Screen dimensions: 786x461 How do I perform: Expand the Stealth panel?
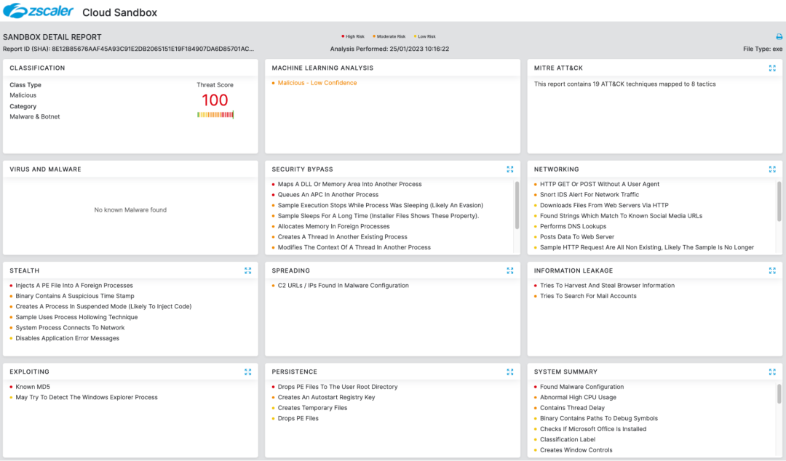pos(248,270)
